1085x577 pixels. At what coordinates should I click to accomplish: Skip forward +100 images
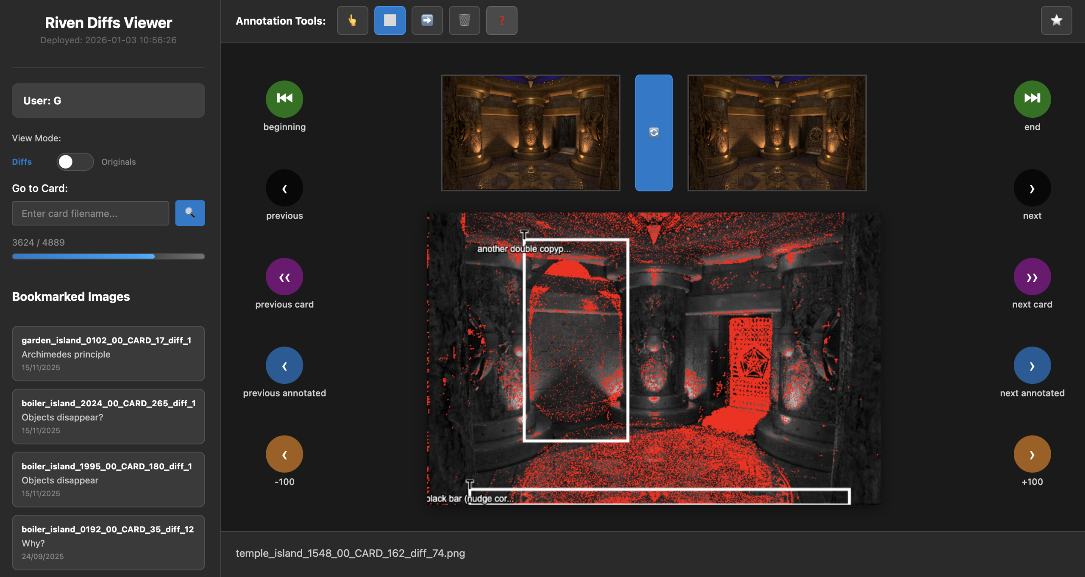1032,454
